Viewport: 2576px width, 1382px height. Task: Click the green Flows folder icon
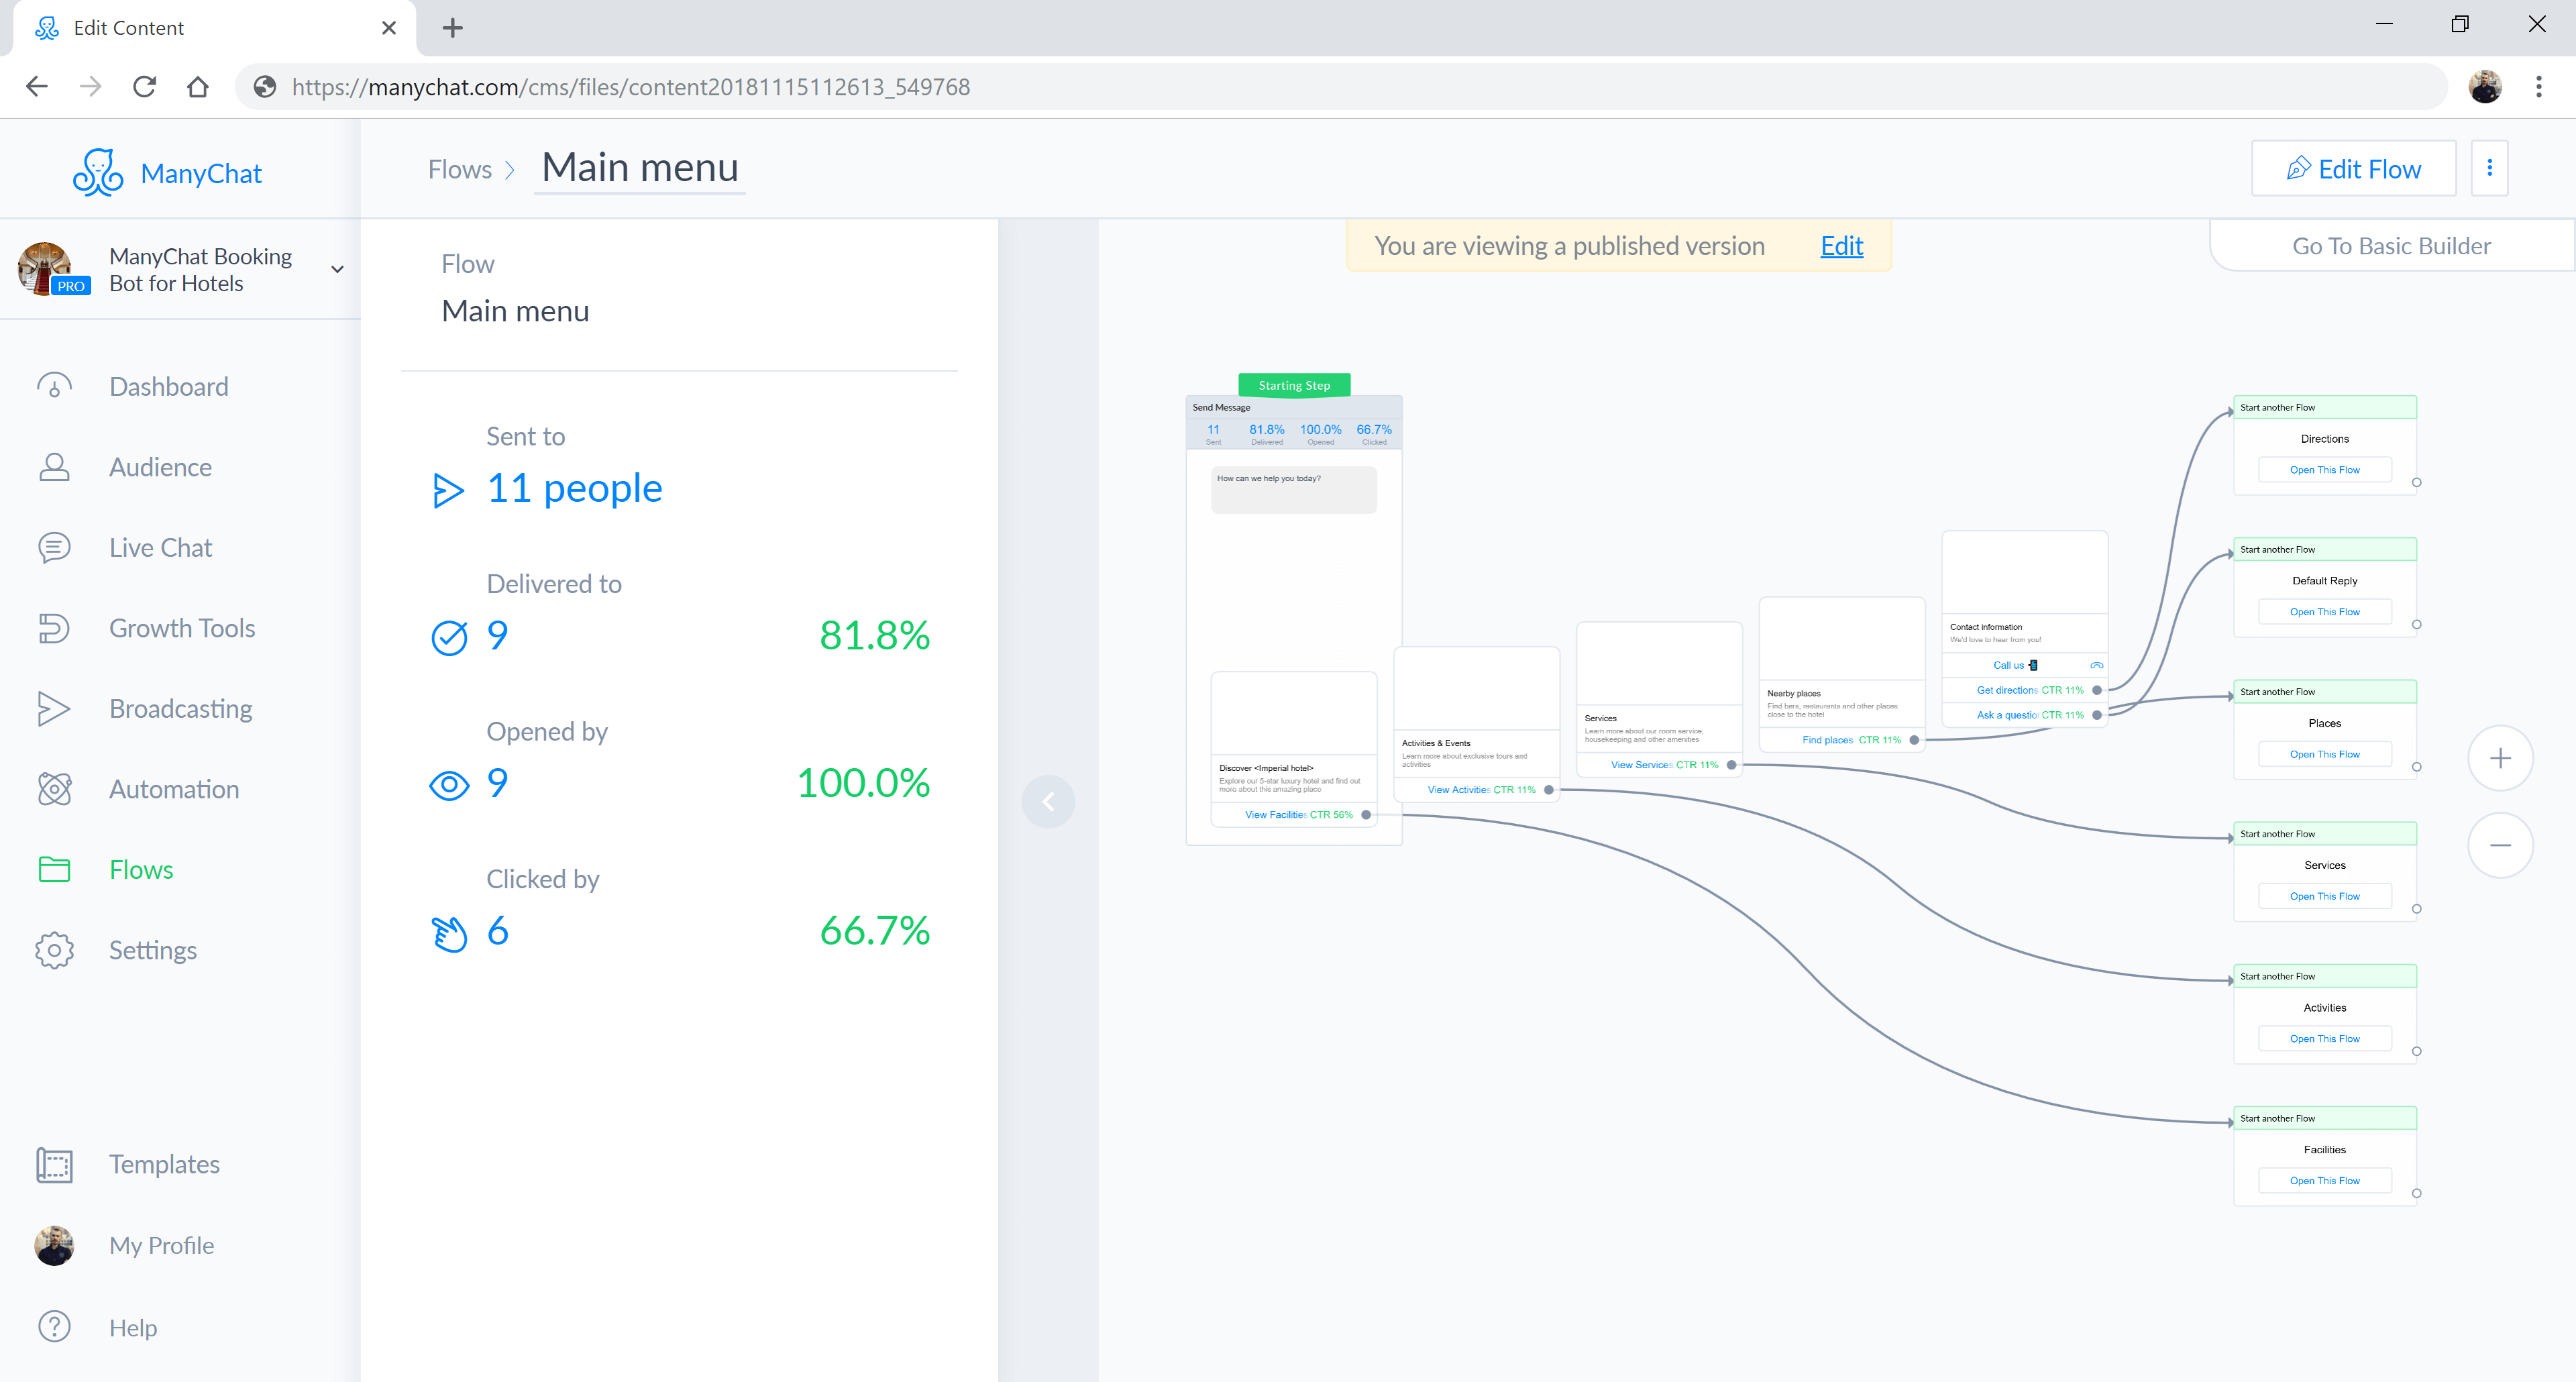pyautogui.click(x=54, y=869)
